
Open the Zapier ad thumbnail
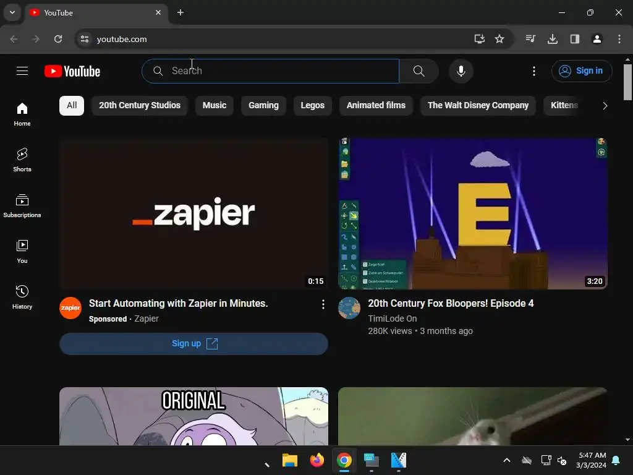pos(193,213)
